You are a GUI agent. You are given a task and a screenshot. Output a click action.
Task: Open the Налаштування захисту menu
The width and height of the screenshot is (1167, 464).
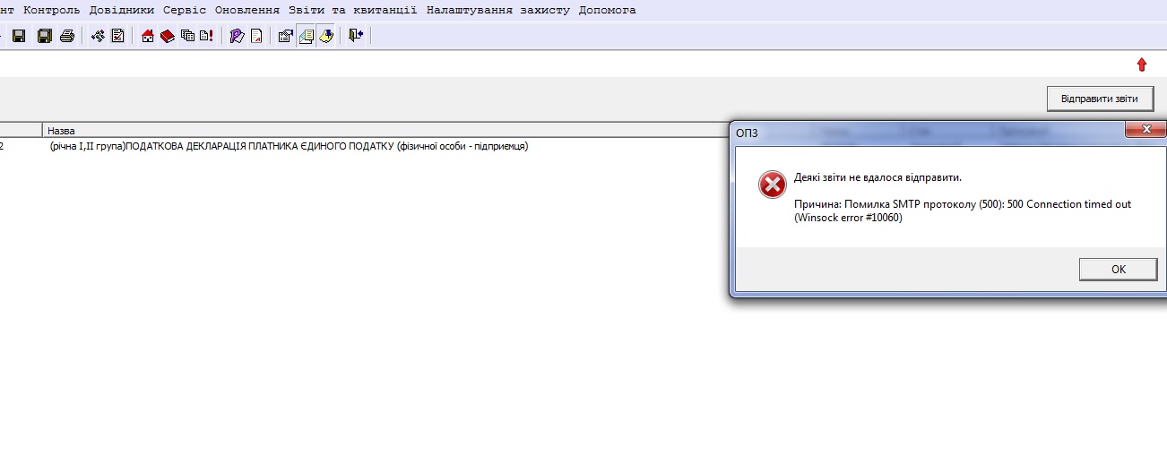coord(497,10)
